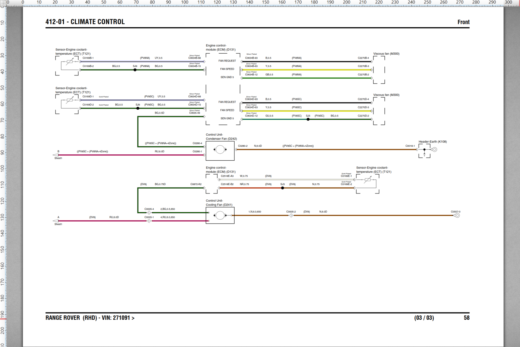Click connector label C0634D-12
520x347 pixels.
[x=251, y=116]
